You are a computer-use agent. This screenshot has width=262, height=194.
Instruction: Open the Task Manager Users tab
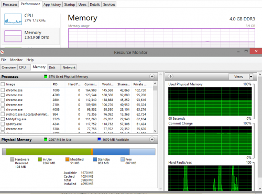pos(82,5)
